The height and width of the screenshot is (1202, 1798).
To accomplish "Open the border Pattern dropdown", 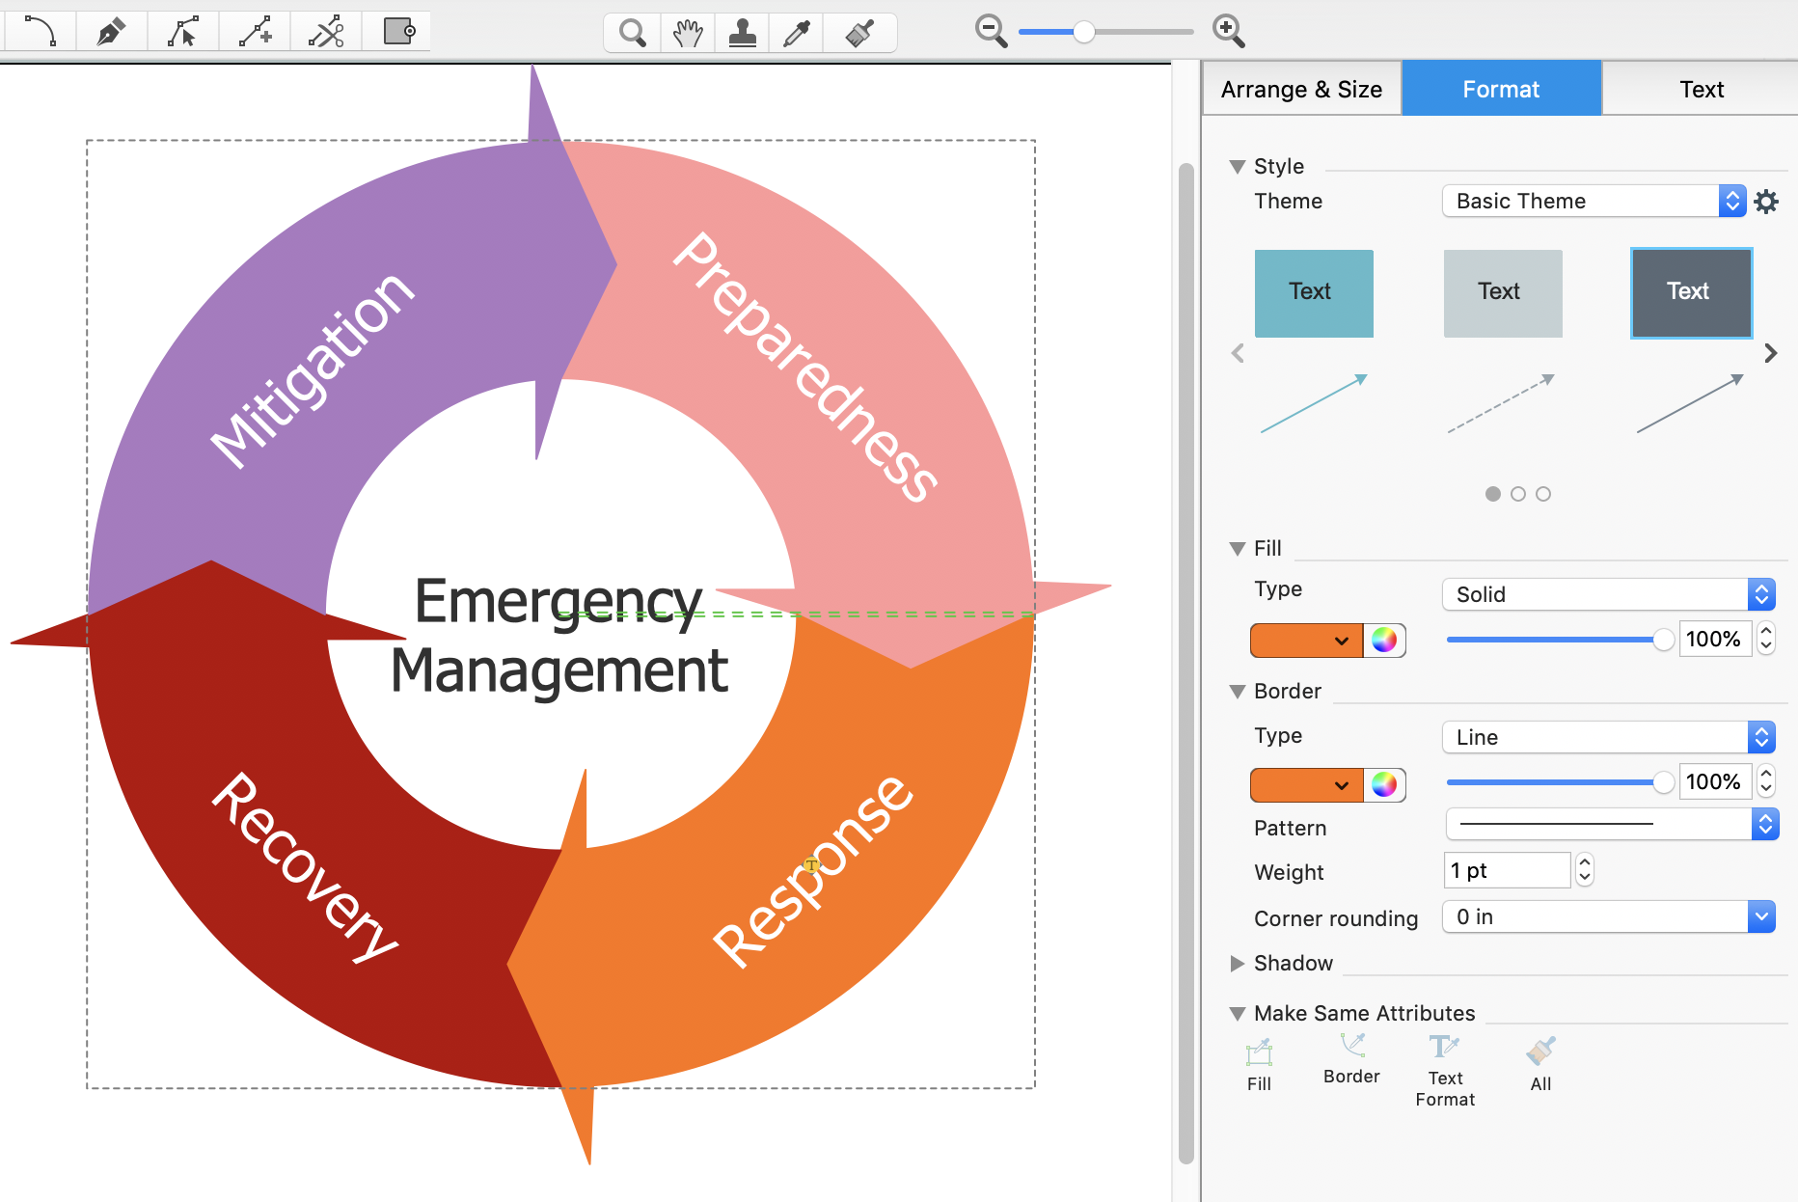I will pos(1611,824).
